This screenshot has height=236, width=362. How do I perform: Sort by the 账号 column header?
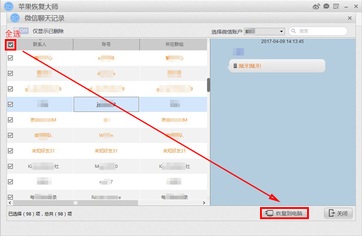click(x=106, y=45)
